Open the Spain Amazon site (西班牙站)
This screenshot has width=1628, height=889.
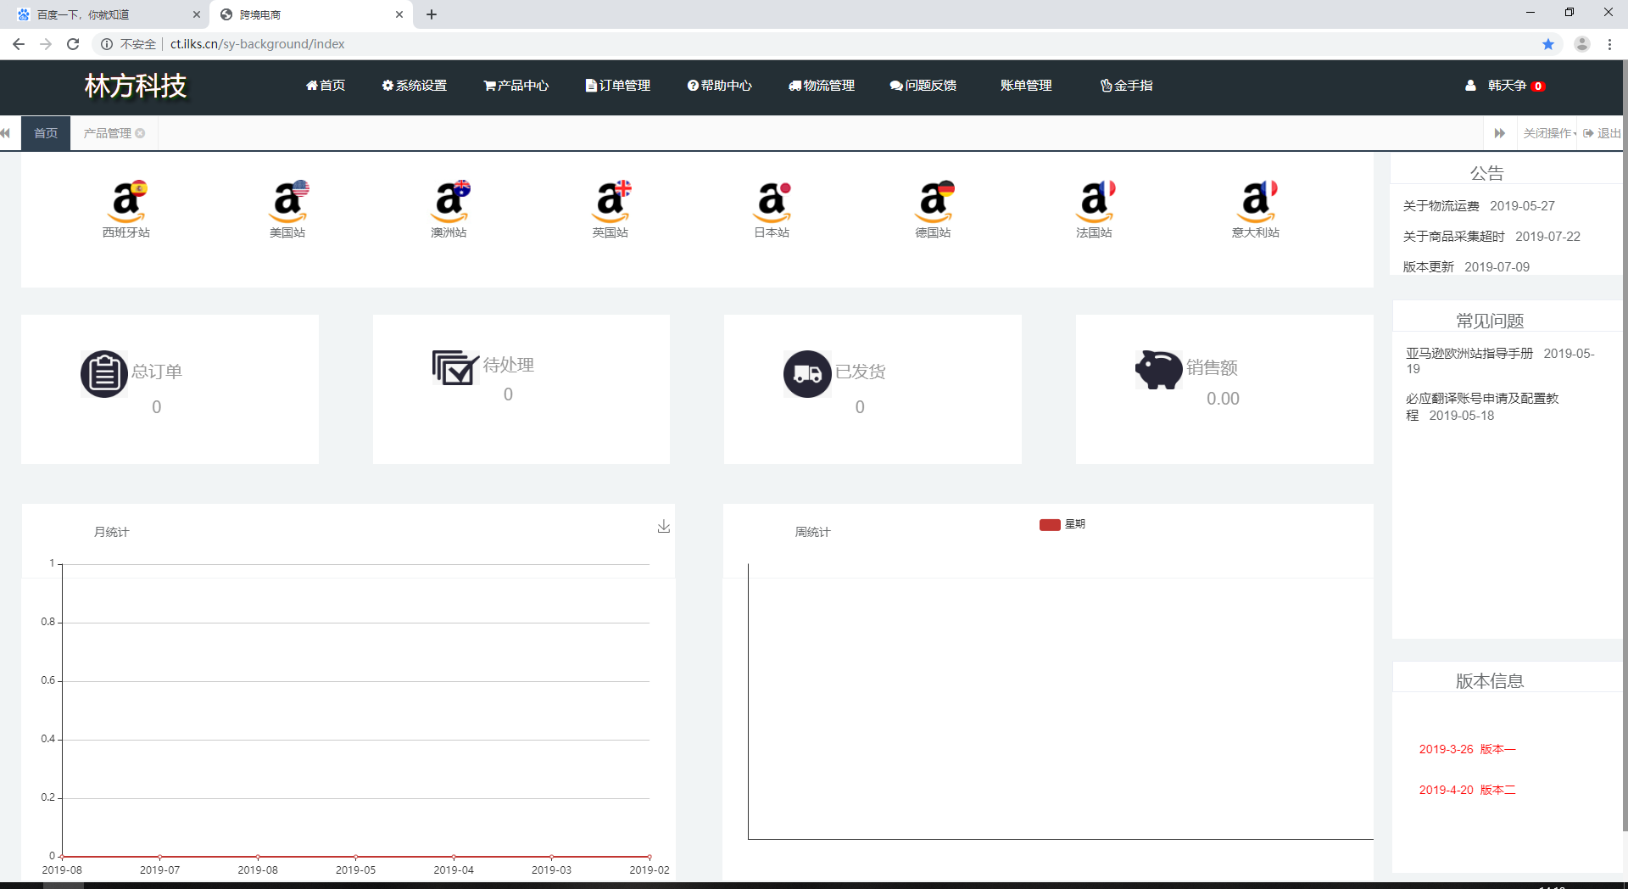tap(127, 209)
